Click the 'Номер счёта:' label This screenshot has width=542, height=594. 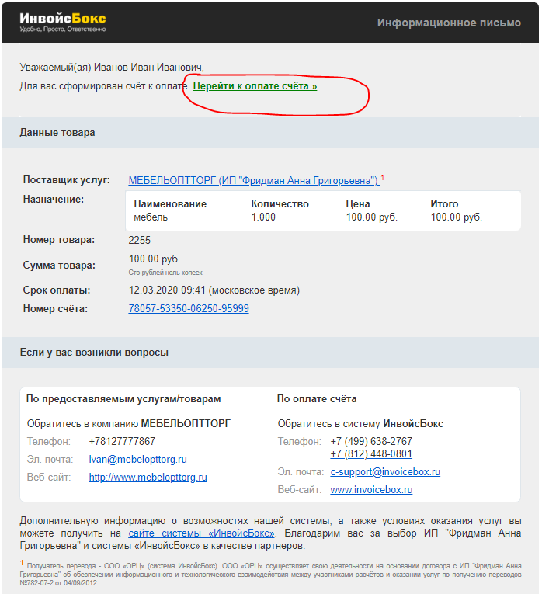(55, 309)
